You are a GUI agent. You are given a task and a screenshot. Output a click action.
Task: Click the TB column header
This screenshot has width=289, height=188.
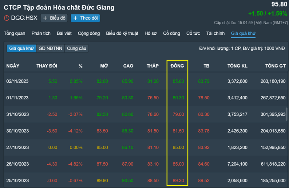click(206, 66)
